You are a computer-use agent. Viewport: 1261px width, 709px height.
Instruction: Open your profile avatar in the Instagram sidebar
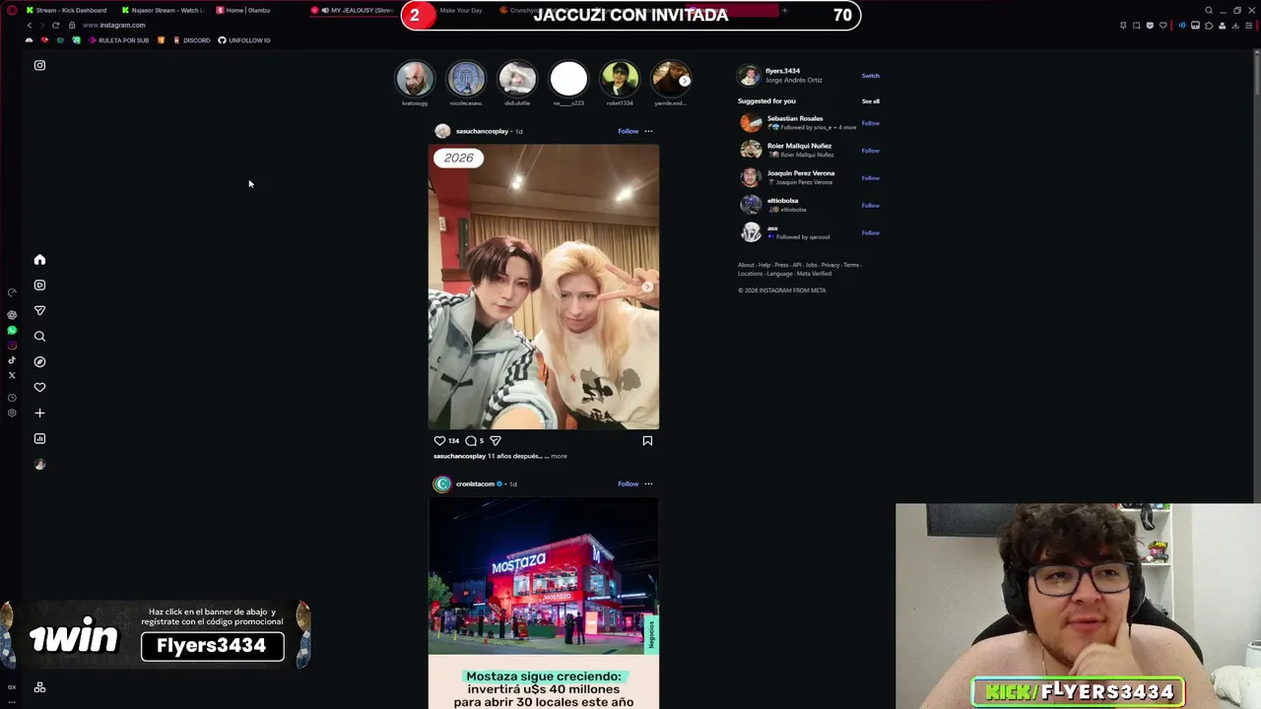pyautogui.click(x=39, y=465)
